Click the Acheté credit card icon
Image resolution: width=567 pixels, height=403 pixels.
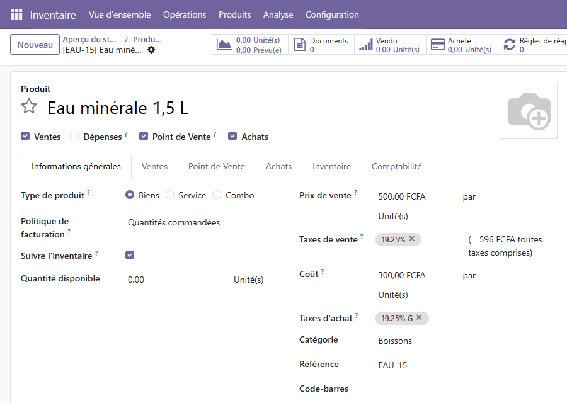click(438, 45)
